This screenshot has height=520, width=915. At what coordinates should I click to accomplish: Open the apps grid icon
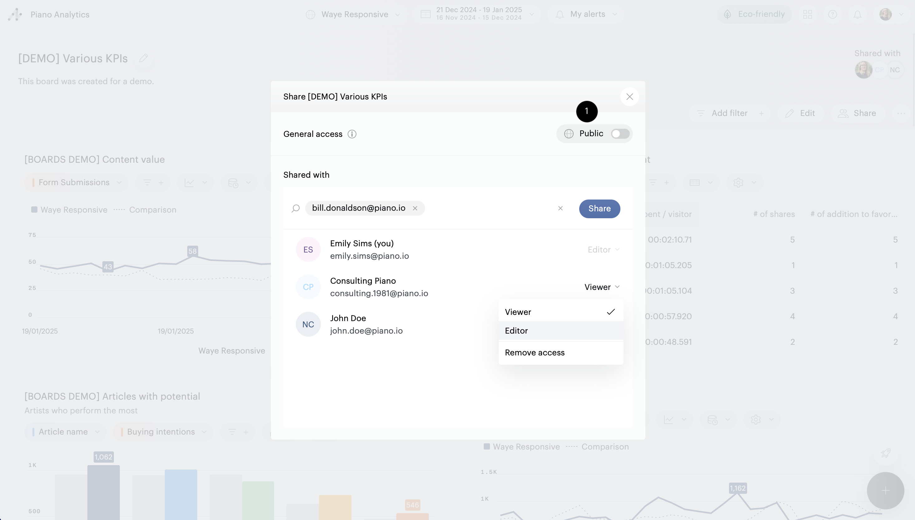tap(807, 14)
